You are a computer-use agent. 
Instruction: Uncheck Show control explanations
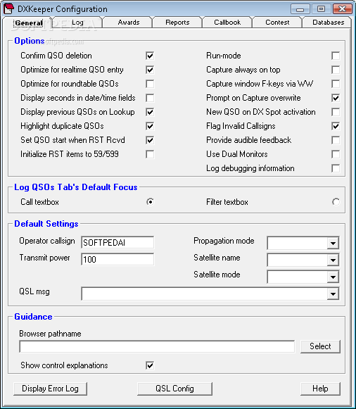[150, 365]
